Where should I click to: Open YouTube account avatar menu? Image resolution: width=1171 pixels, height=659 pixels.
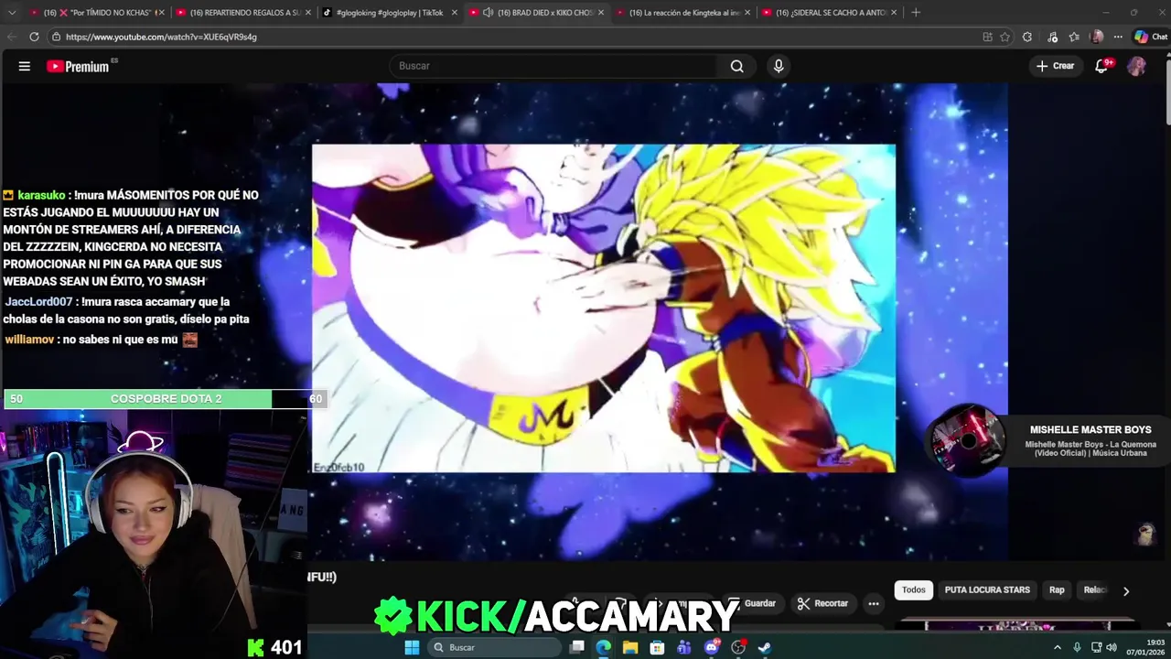(x=1136, y=66)
